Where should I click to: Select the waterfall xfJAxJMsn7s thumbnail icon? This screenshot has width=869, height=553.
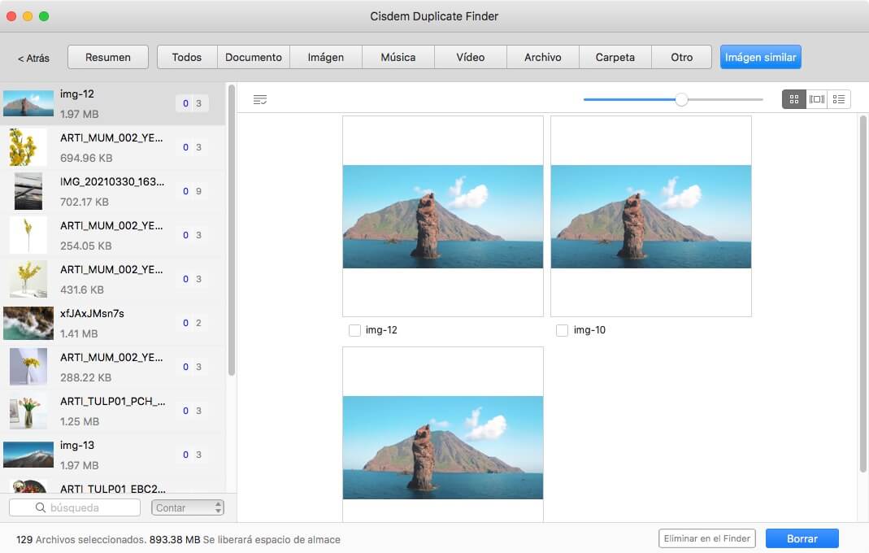coord(28,323)
